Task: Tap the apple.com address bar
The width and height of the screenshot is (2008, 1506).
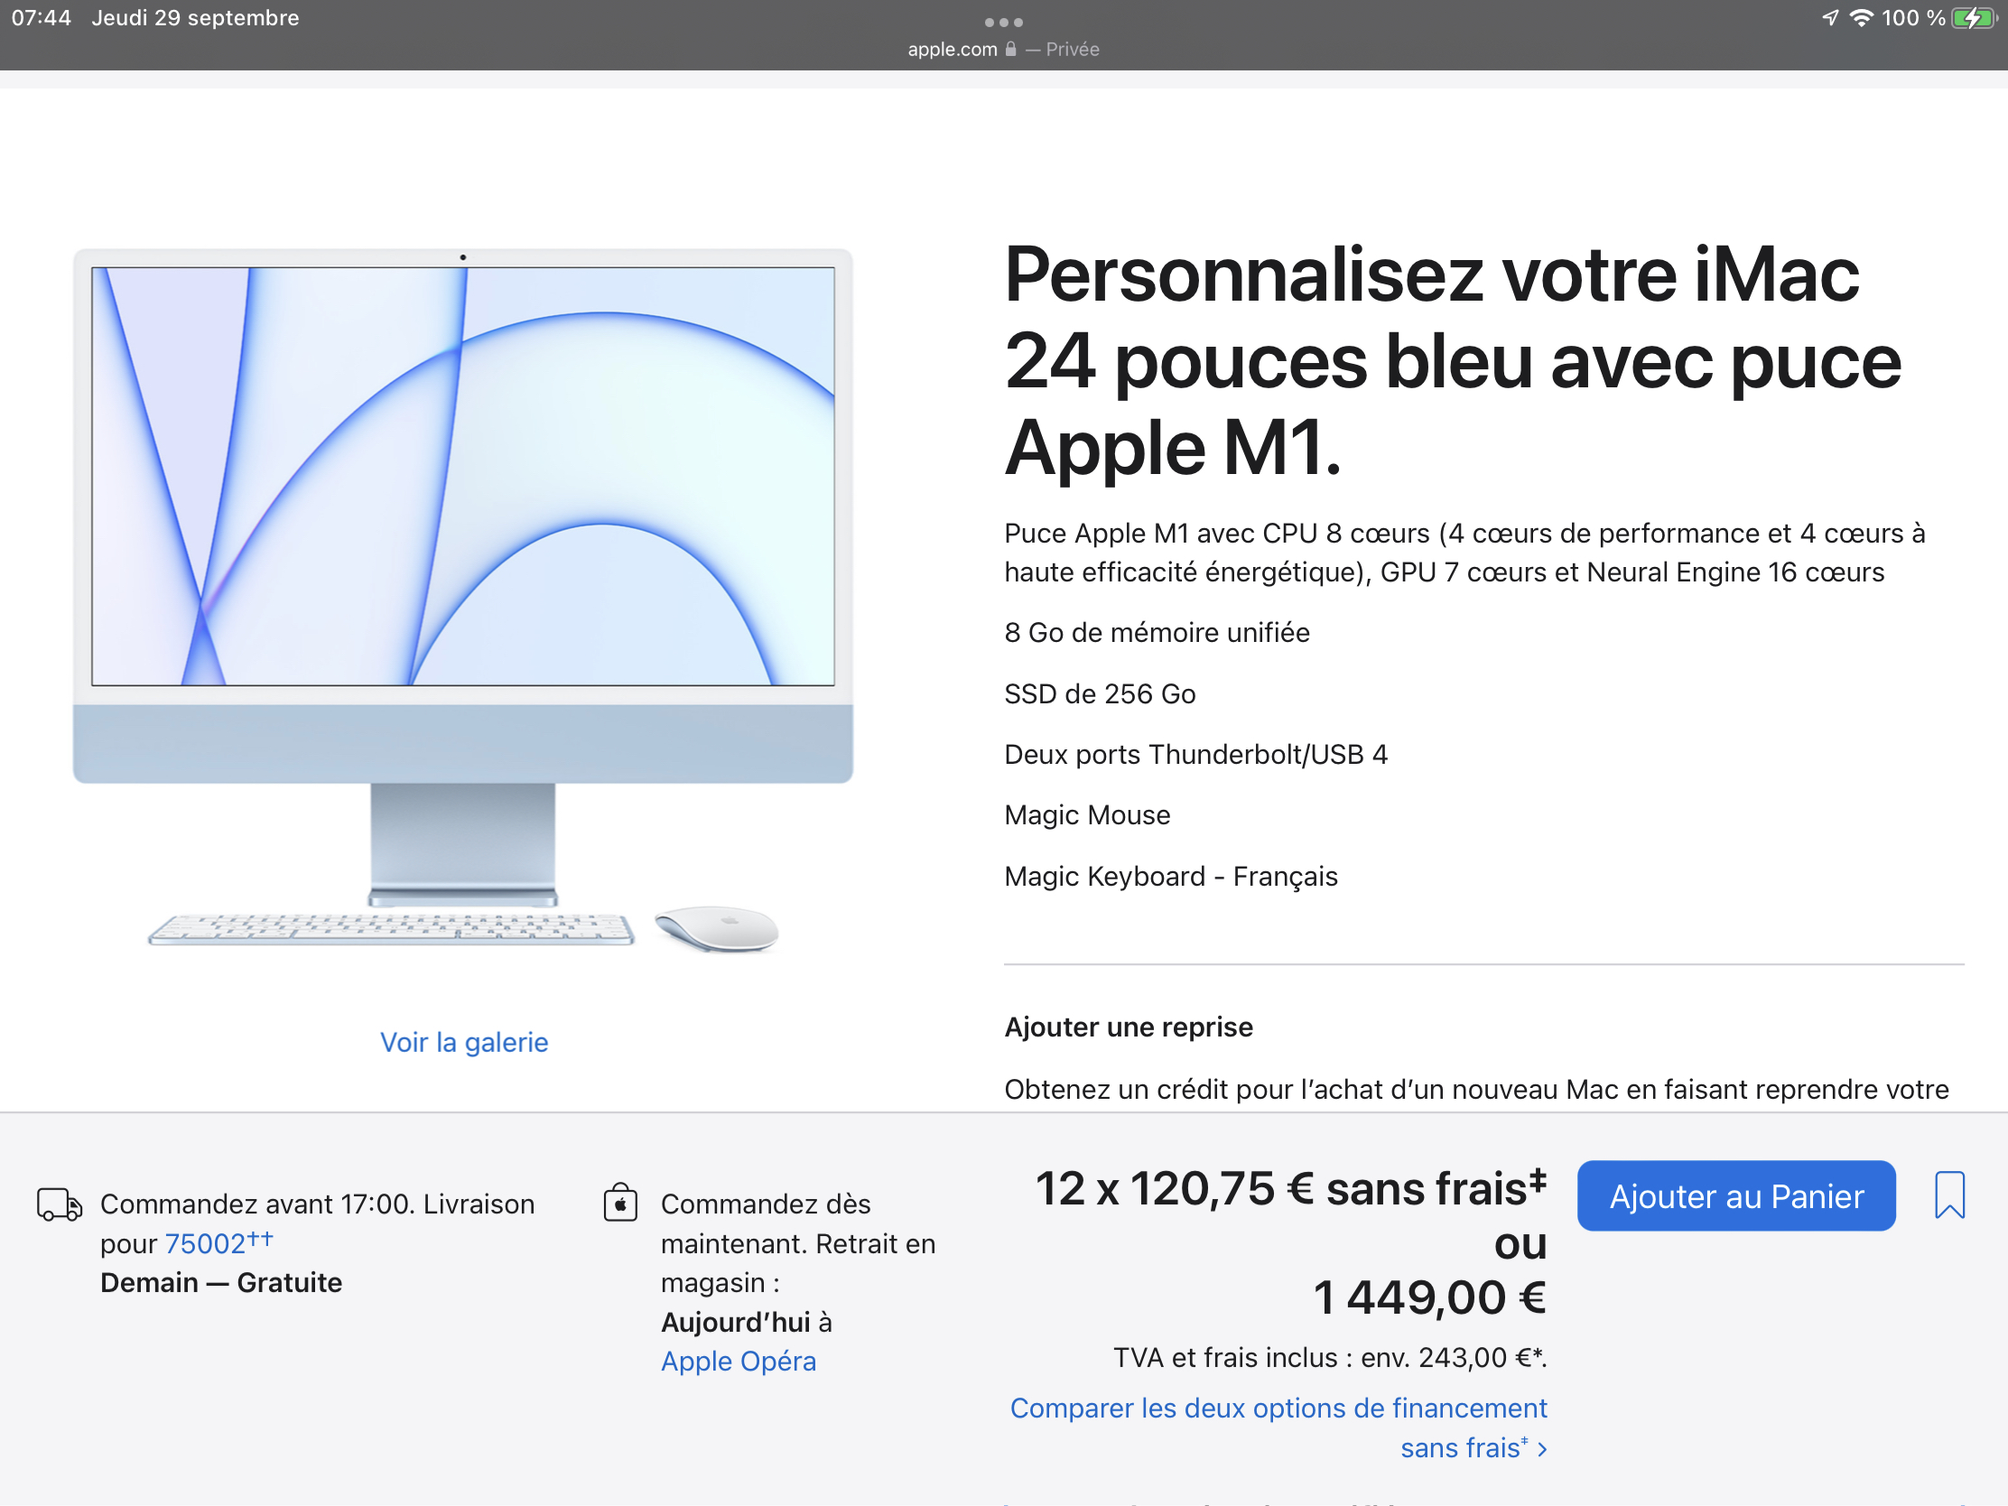Action: (x=953, y=49)
